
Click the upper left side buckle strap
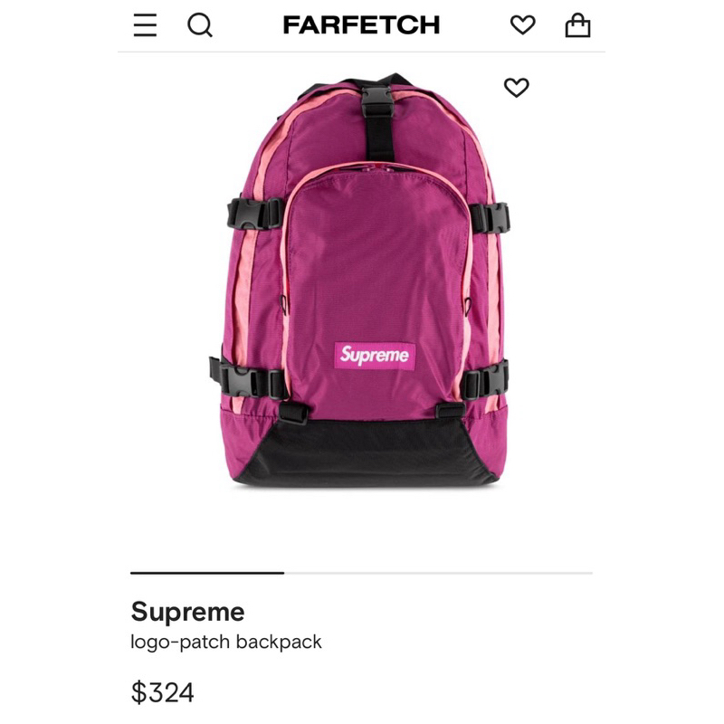[255, 213]
